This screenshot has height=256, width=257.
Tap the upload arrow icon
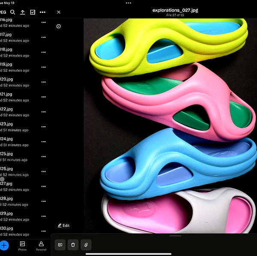(22, 12)
